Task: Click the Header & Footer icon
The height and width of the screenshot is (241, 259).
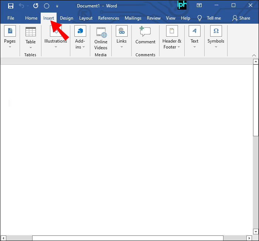Action: [x=172, y=31]
